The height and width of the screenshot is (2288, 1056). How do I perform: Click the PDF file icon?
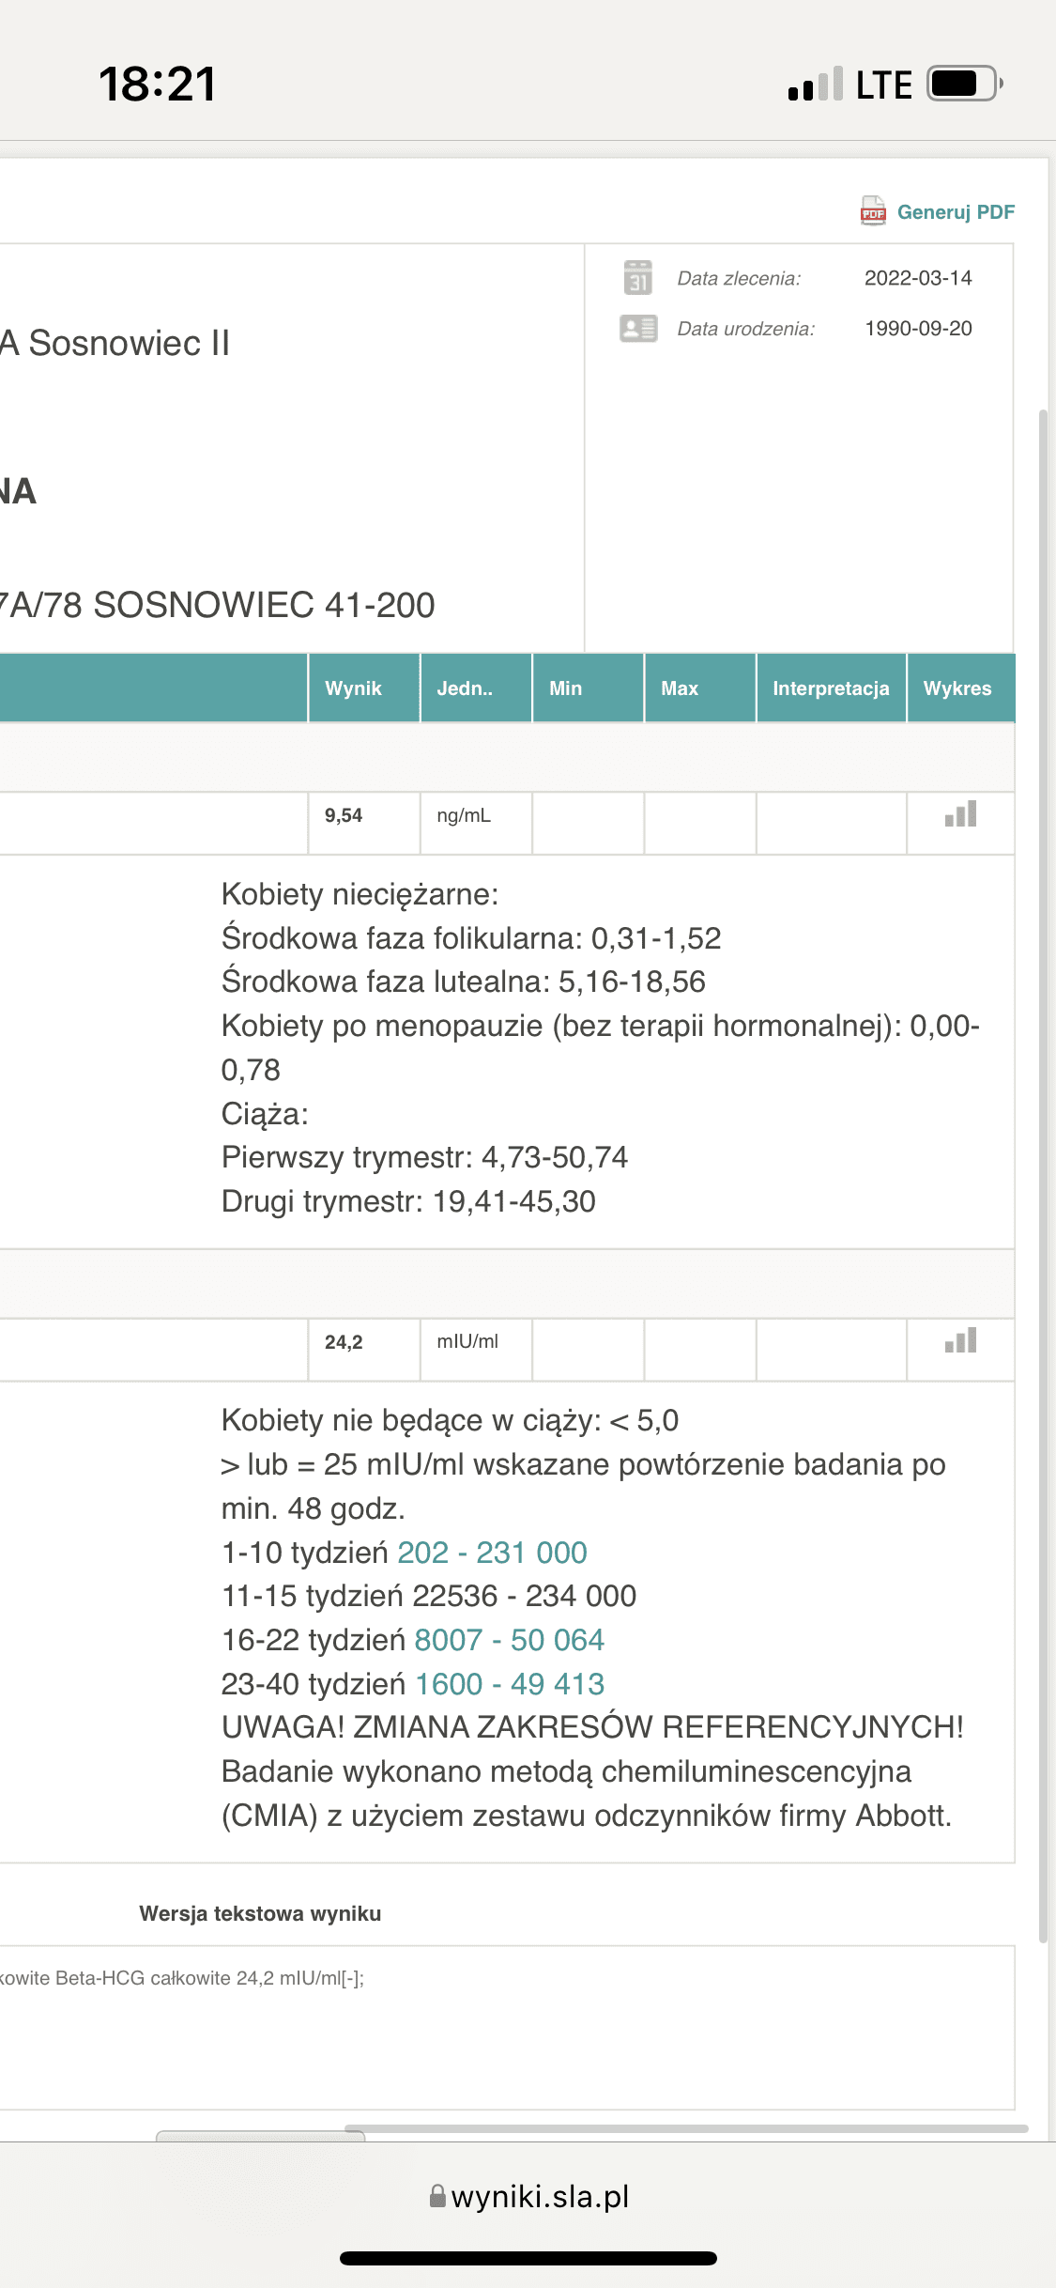pyautogui.click(x=872, y=211)
